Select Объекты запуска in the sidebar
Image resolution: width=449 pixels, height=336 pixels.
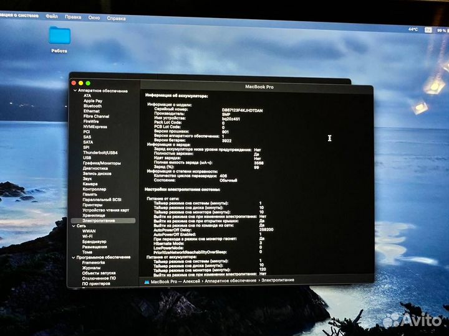pyautogui.click(x=99, y=273)
